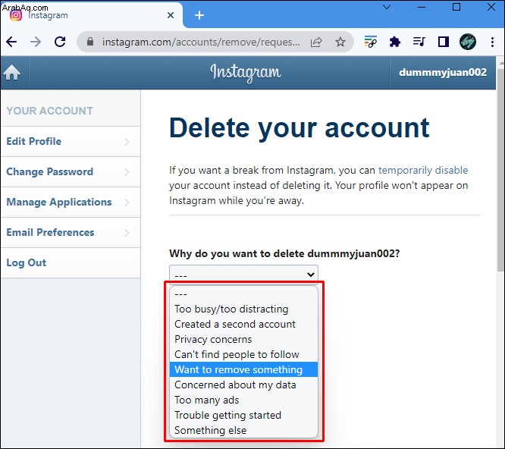
Task: Toggle the browser side panel icon
Action: pyautogui.click(x=444, y=42)
